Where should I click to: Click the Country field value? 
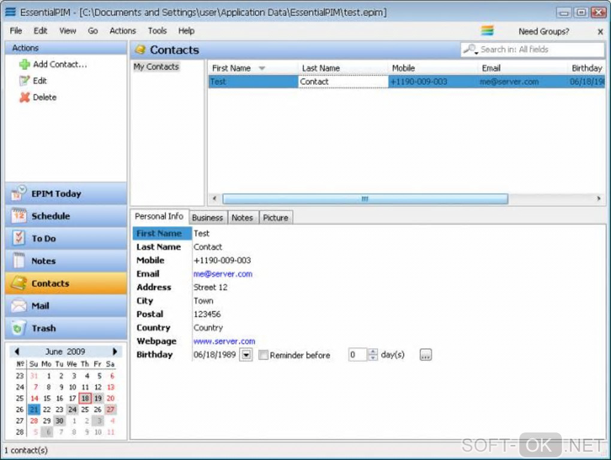point(208,328)
